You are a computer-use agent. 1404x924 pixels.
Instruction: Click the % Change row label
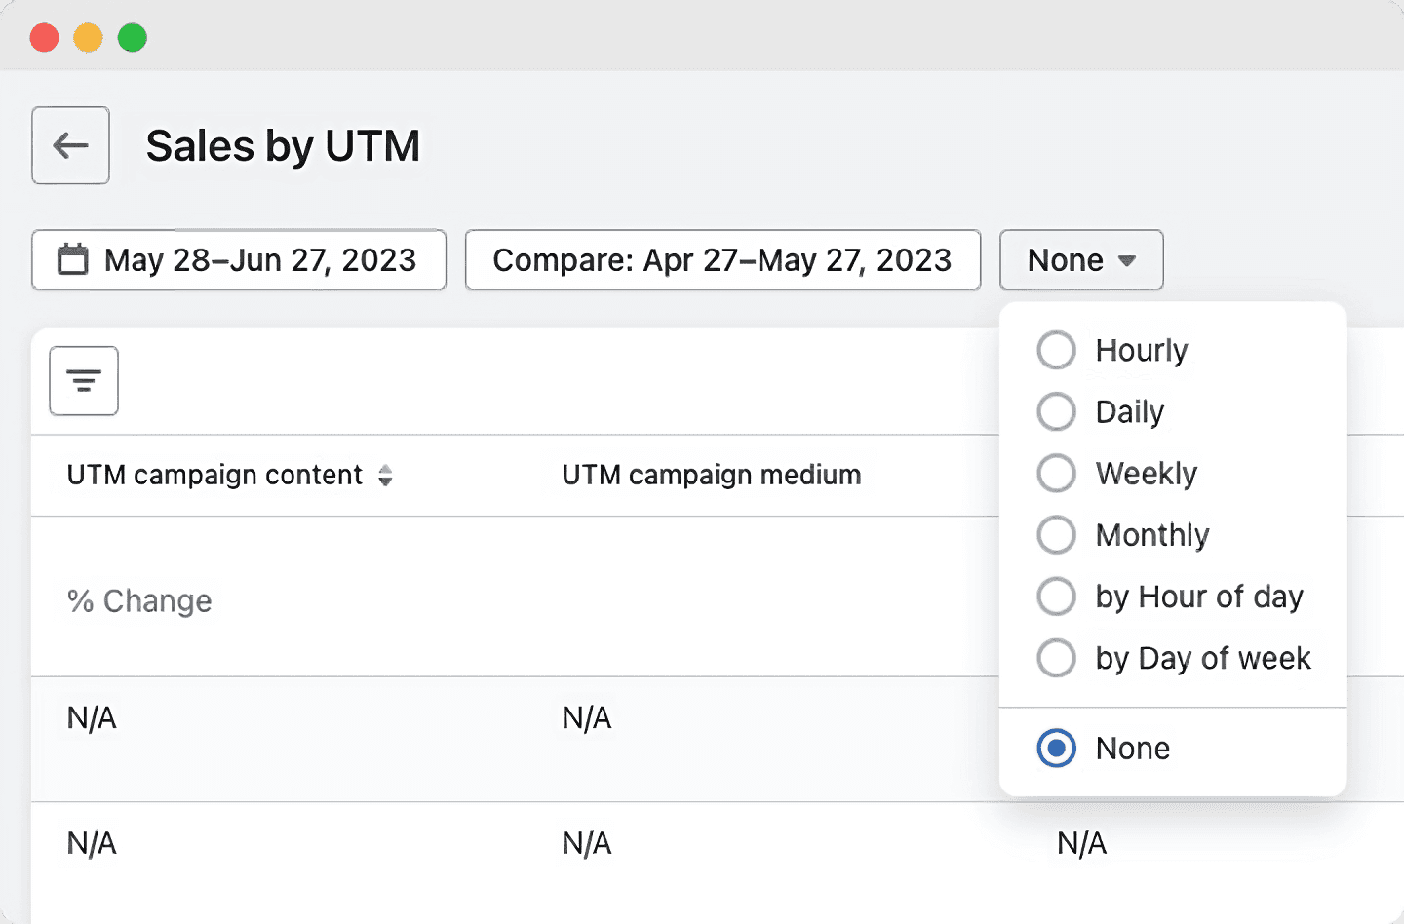139,601
